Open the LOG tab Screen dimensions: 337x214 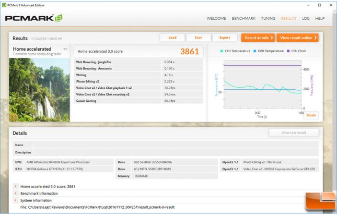point(306,18)
